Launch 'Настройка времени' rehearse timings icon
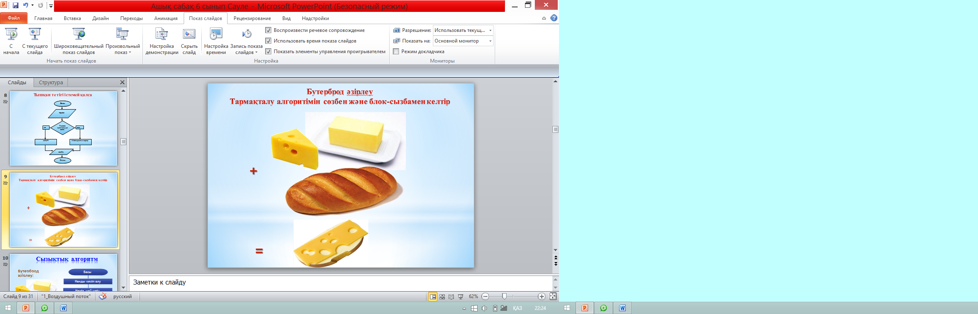Screen dimensions: 978x314 point(216,34)
